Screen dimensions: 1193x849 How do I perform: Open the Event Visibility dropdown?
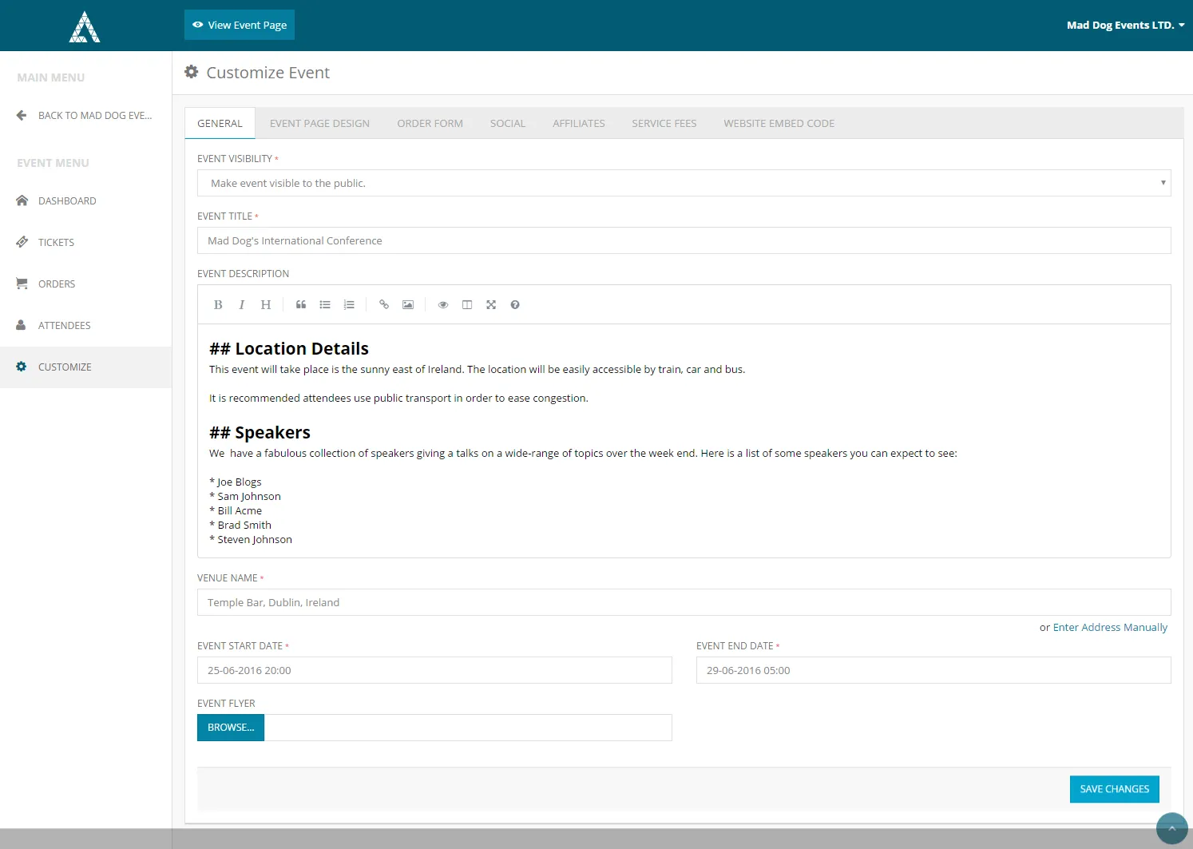point(684,183)
